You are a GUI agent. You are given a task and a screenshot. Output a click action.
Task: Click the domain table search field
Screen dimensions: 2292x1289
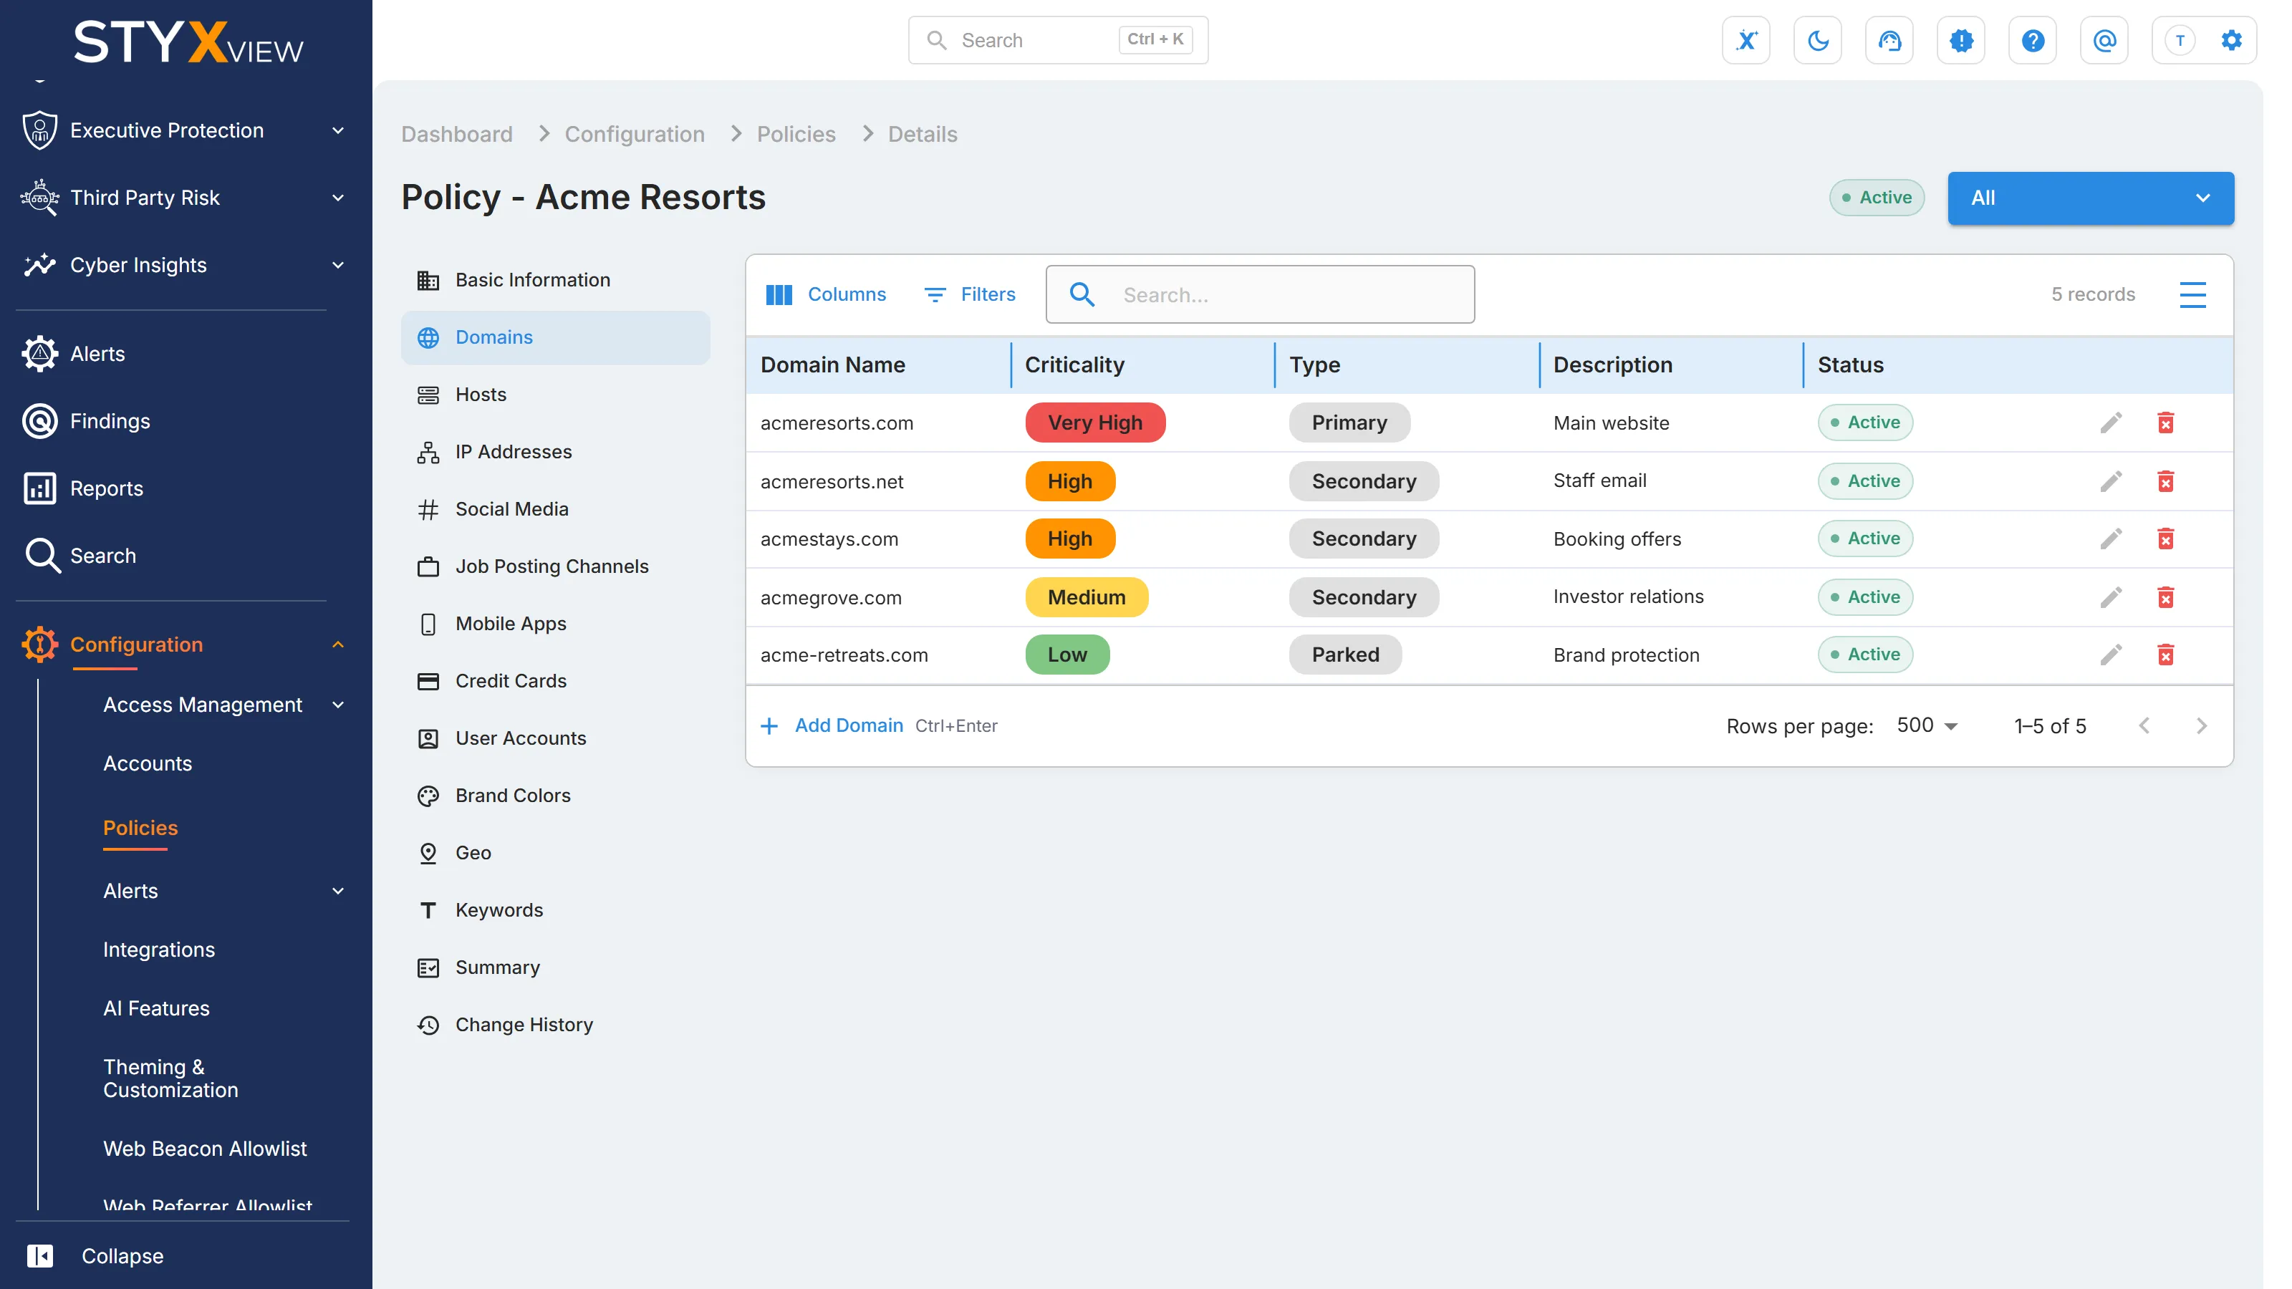[1259, 294]
